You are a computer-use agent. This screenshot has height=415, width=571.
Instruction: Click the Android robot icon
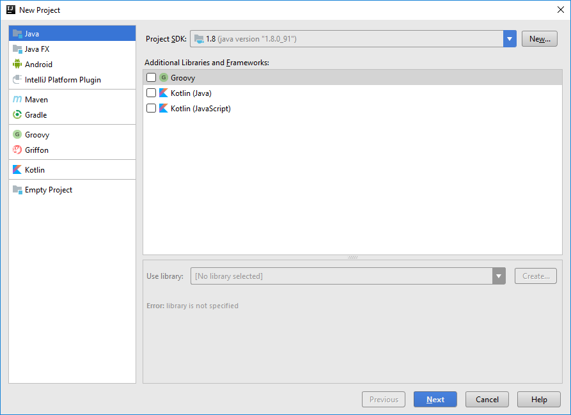pyautogui.click(x=17, y=65)
